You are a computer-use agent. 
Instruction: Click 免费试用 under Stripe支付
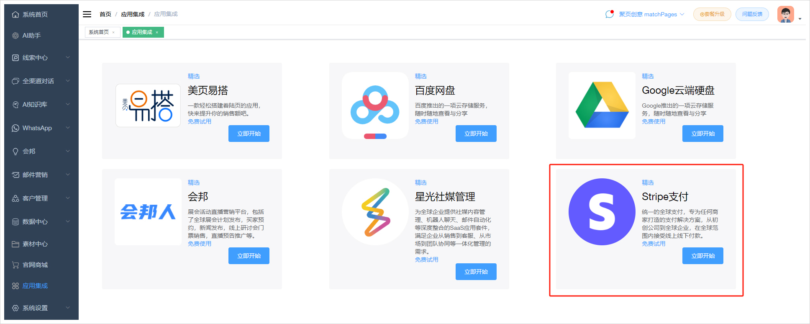point(654,244)
